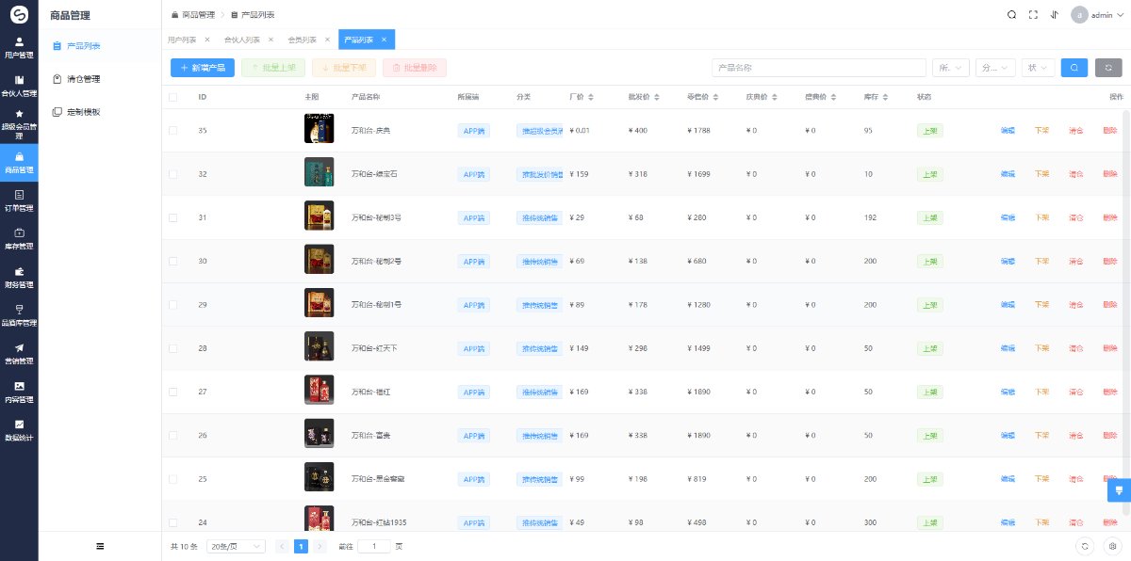Close the 用户列表 tab

[207, 40]
